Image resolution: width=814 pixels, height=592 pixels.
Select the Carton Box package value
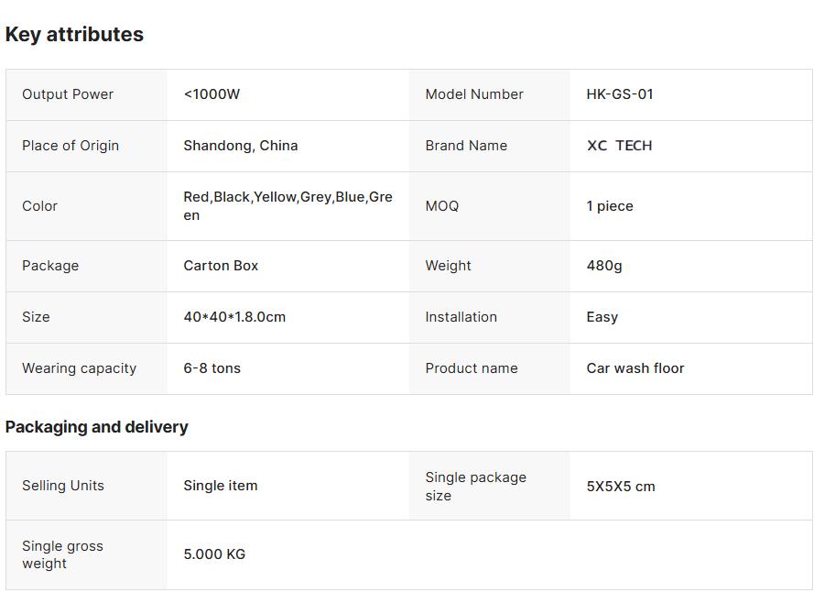pos(221,266)
